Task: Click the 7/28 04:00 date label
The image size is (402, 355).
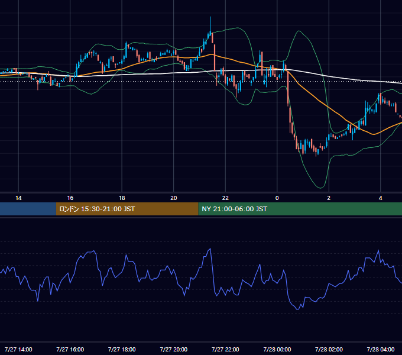Action: coord(381,349)
